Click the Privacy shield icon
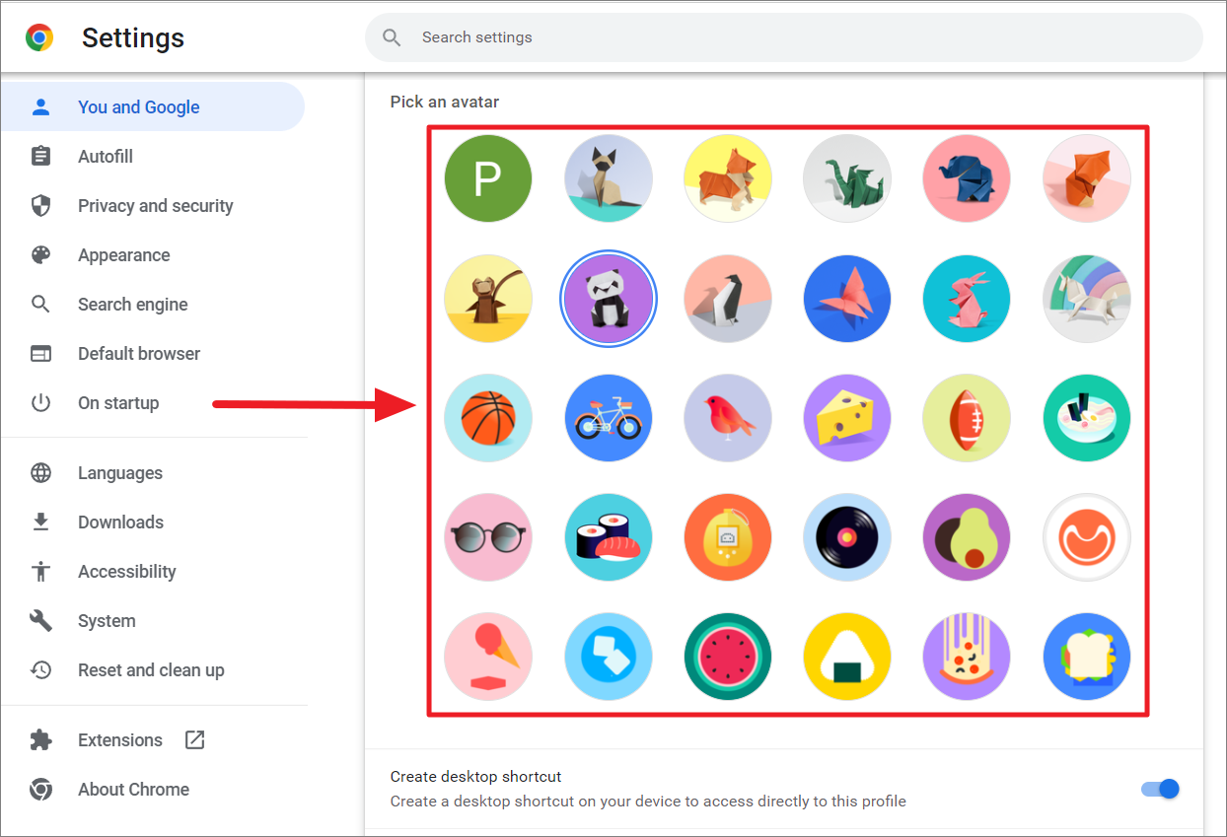 tap(40, 206)
